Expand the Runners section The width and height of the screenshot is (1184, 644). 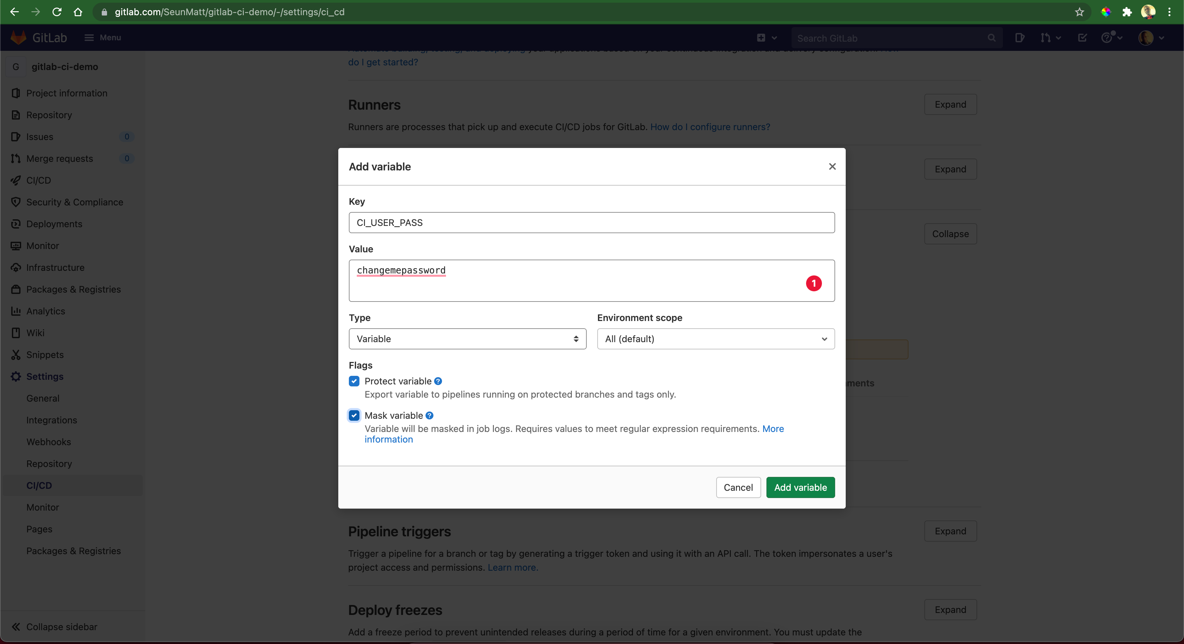coord(950,105)
